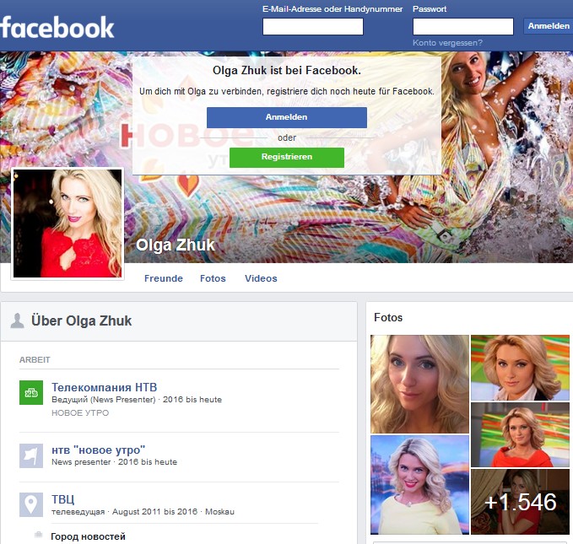
Task: Click the Olga Zhuk name on cover
Action: click(x=176, y=245)
